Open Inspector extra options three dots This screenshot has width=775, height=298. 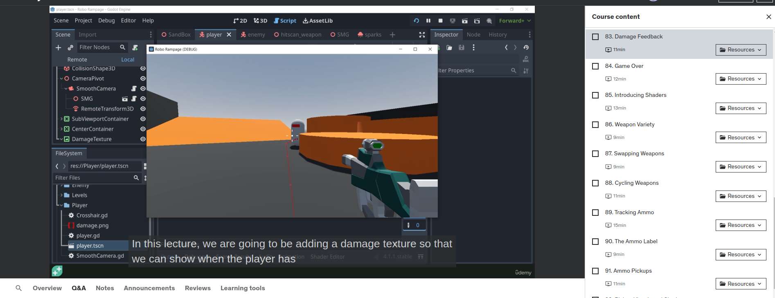[x=473, y=47]
